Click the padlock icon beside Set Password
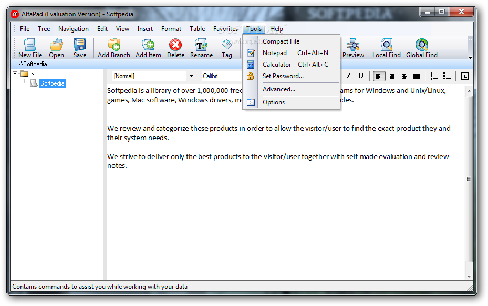Screen dimensions: 488x306 tap(251, 76)
